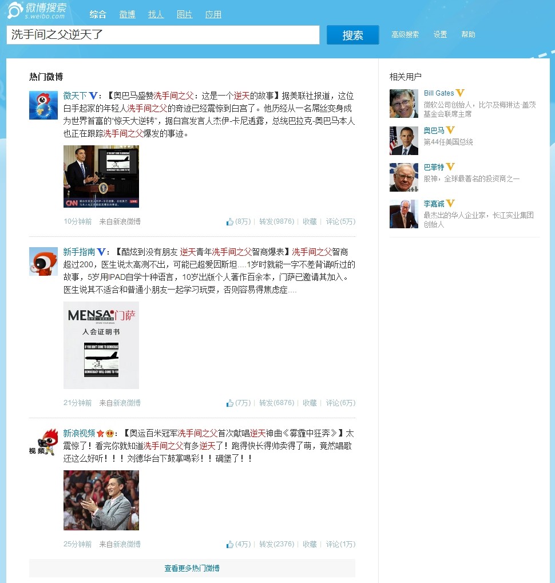Click the Weibo search logo
Screen dimensions: 555x583
tap(37, 10)
